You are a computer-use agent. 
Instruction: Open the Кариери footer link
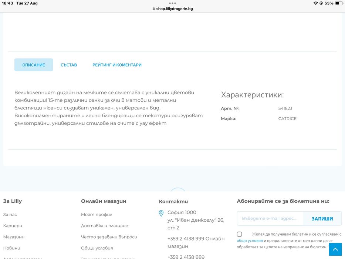click(x=13, y=226)
